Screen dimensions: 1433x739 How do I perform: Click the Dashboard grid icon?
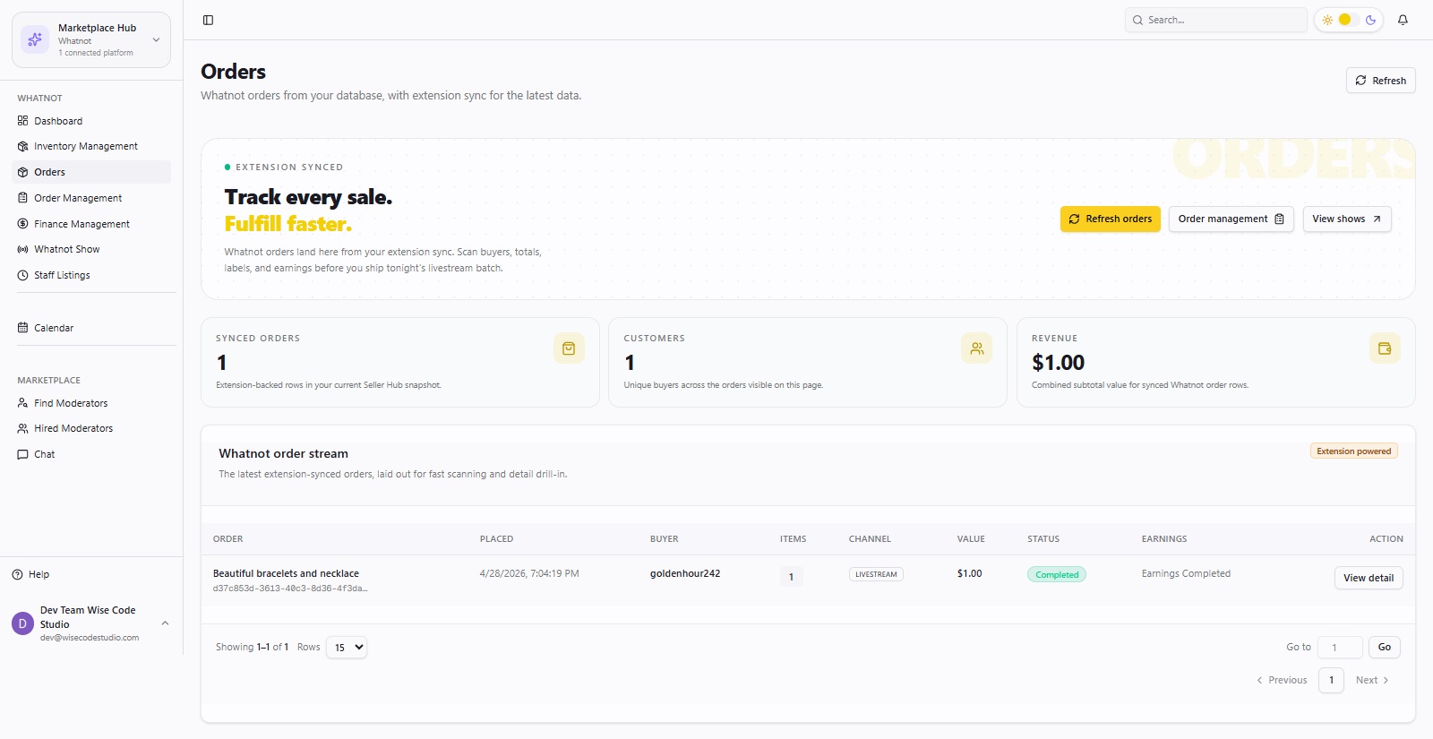(23, 121)
